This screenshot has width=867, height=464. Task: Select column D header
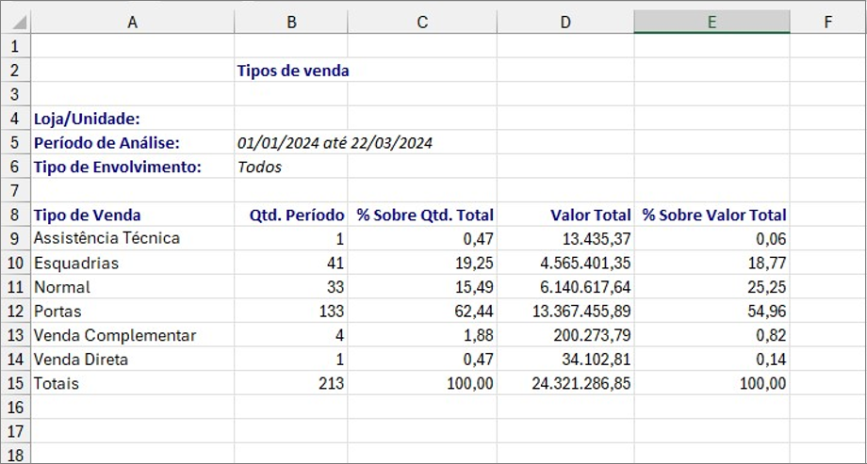(564, 22)
